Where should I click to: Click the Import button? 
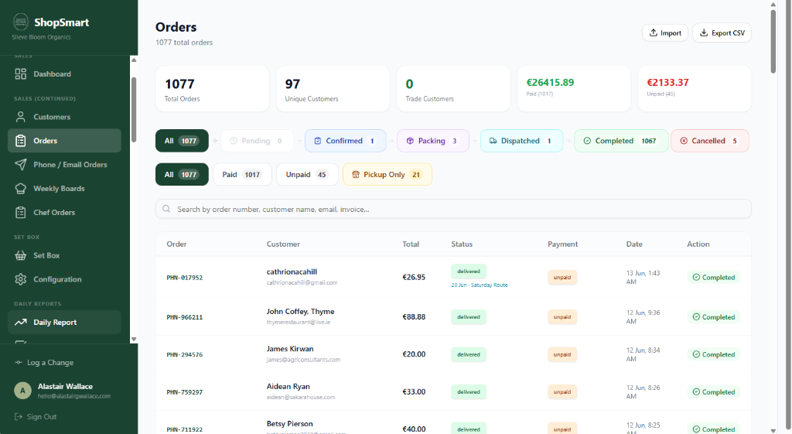(x=665, y=32)
